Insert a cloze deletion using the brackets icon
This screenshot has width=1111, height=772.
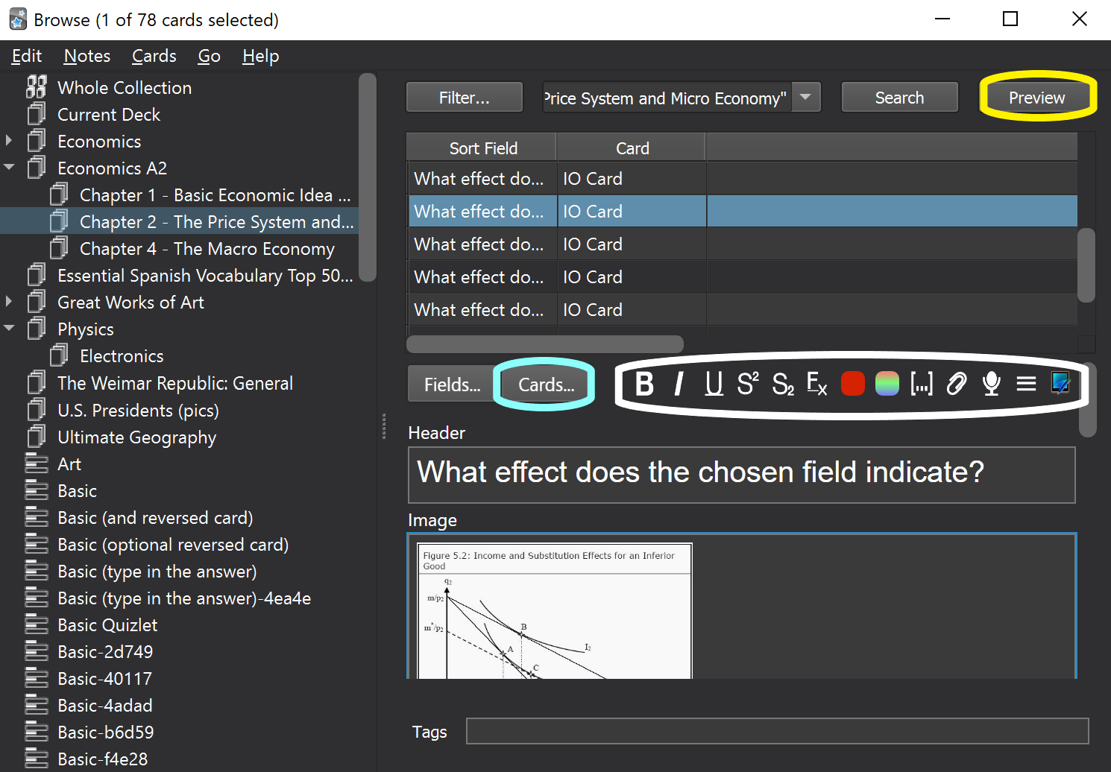click(x=922, y=385)
